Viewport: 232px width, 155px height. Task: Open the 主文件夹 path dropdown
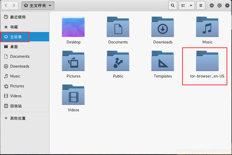pyautogui.click(x=38, y=5)
